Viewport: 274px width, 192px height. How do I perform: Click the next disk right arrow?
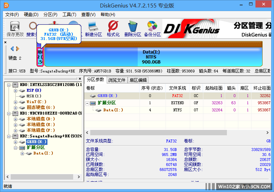click(17, 49)
